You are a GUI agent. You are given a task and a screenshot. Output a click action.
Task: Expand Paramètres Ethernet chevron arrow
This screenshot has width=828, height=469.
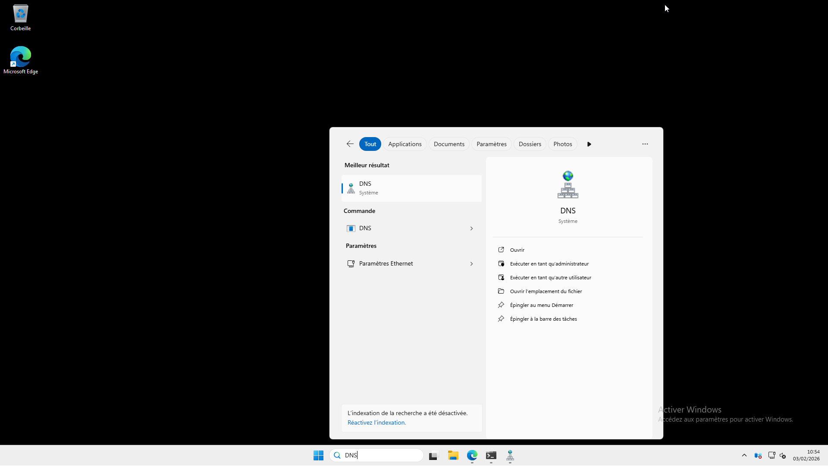click(x=471, y=264)
